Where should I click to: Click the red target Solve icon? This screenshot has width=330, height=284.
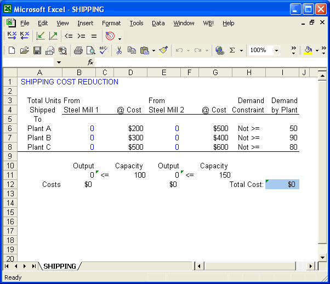[x=110, y=36]
